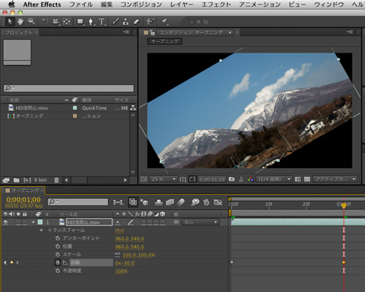Select the Eraser tool

[x=137, y=22]
